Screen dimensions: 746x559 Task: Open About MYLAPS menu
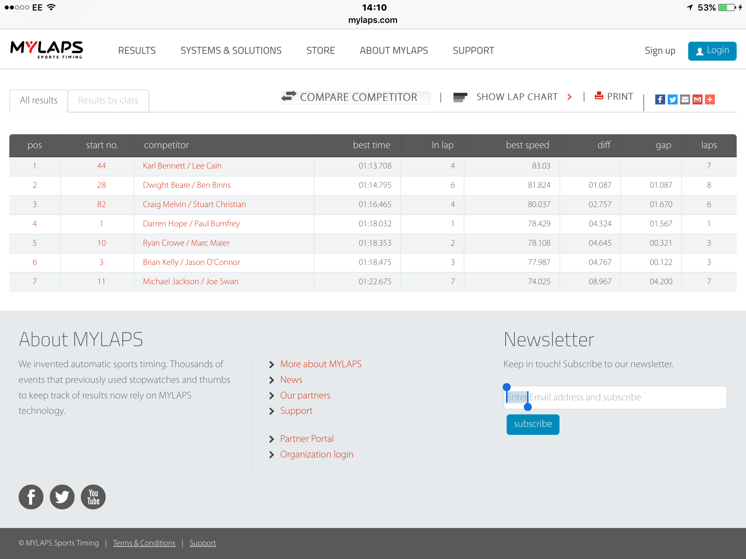pyautogui.click(x=394, y=51)
